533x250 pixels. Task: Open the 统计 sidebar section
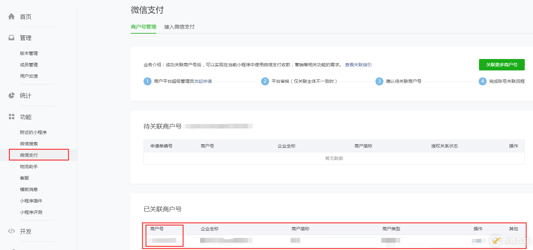coord(26,96)
